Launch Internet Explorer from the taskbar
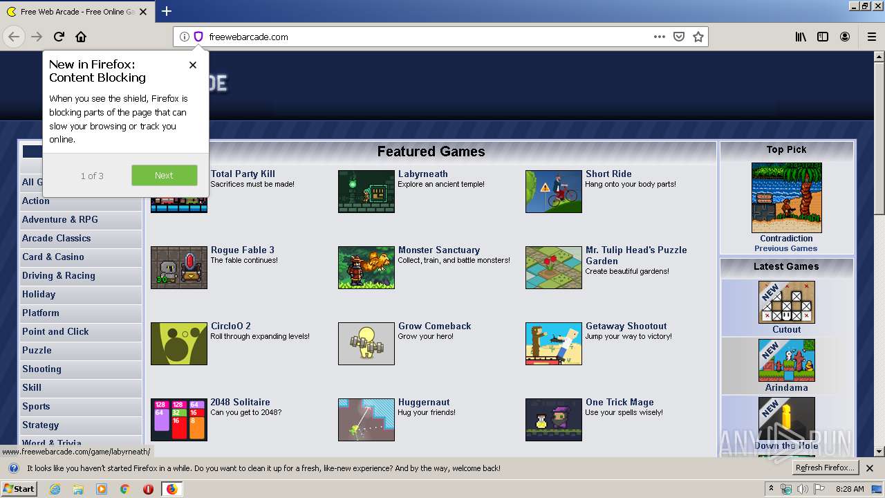 click(x=55, y=489)
